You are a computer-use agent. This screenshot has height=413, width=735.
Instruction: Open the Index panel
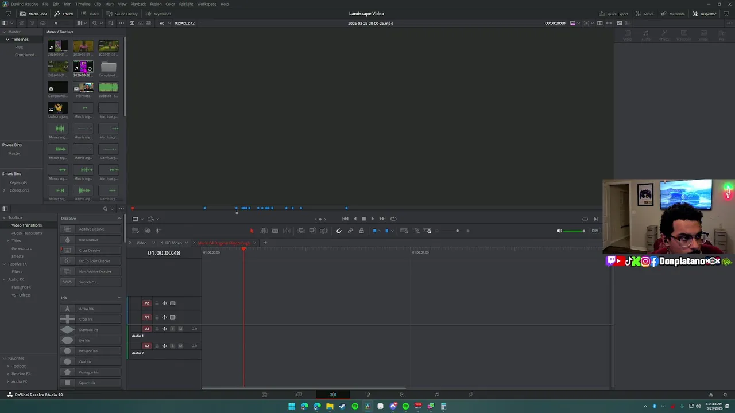tap(90, 14)
